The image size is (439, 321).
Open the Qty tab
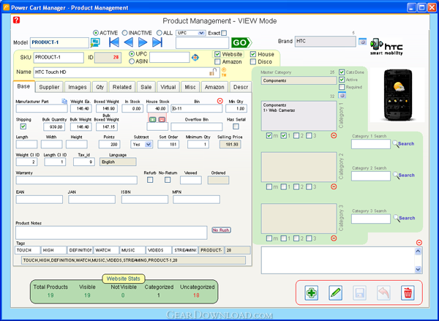tap(100, 87)
